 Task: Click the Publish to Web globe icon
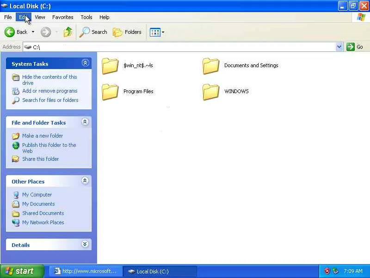click(x=16, y=145)
